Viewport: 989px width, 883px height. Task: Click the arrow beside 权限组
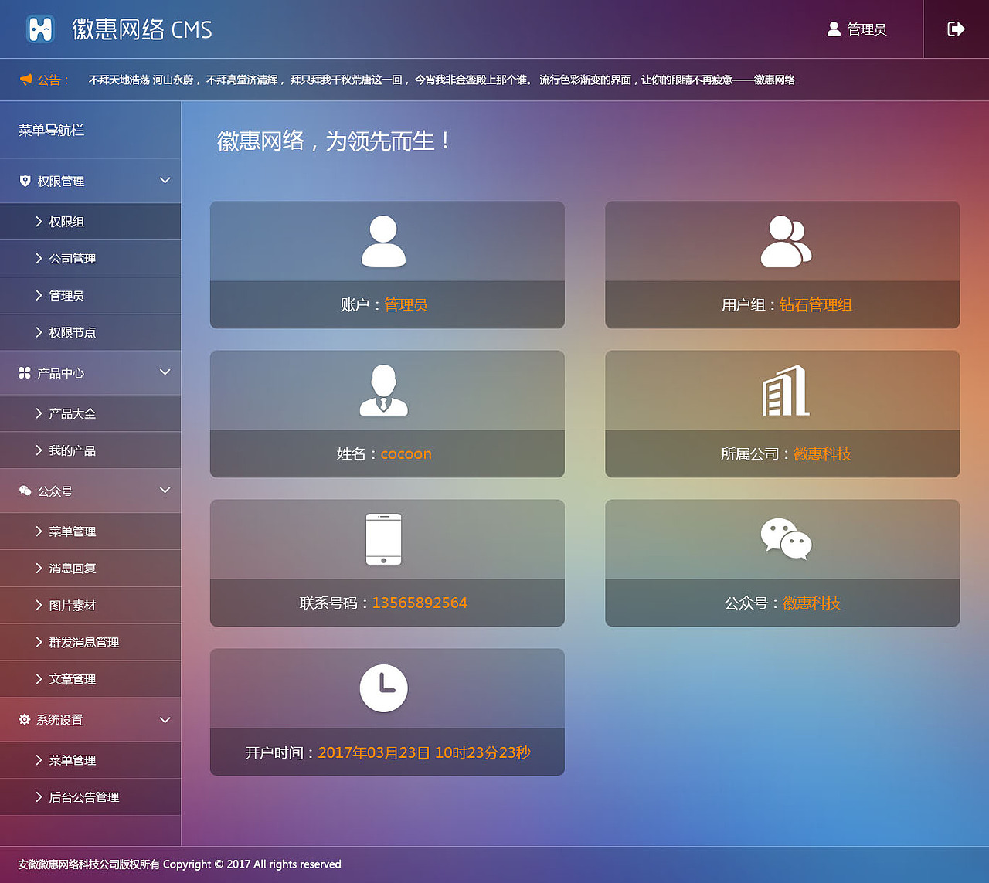[x=39, y=222]
